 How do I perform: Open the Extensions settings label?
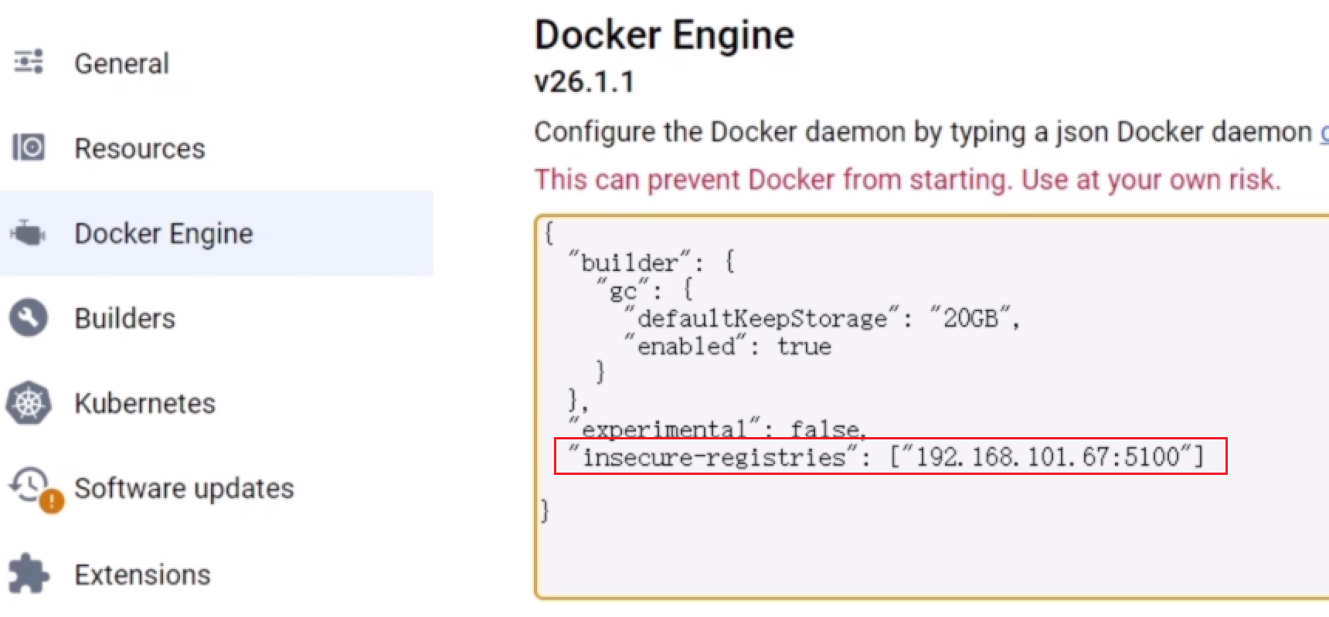coord(142,575)
